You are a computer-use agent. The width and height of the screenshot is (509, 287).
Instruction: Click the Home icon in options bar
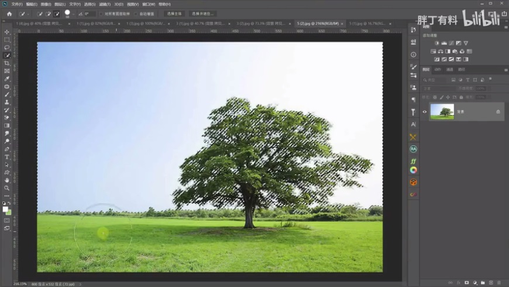9,13
